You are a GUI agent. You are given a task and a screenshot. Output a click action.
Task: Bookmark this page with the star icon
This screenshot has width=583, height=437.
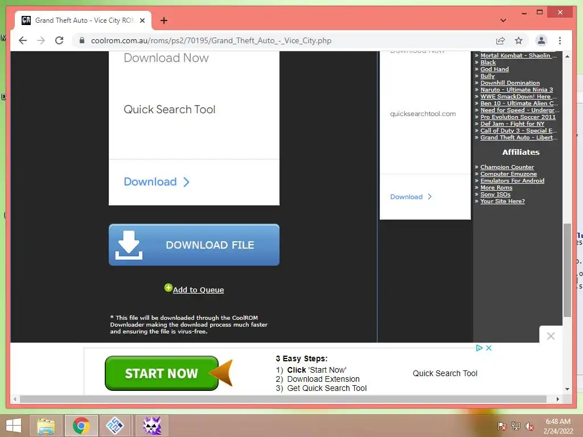[x=519, y=40]
